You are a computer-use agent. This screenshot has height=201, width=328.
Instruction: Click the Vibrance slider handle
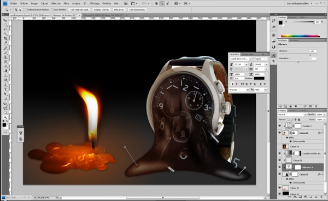click(310, 55)
